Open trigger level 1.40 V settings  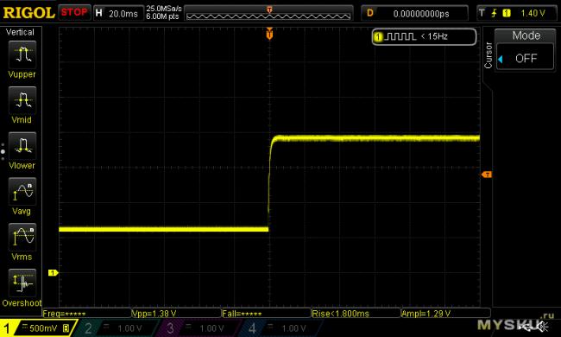coord(516,13)
